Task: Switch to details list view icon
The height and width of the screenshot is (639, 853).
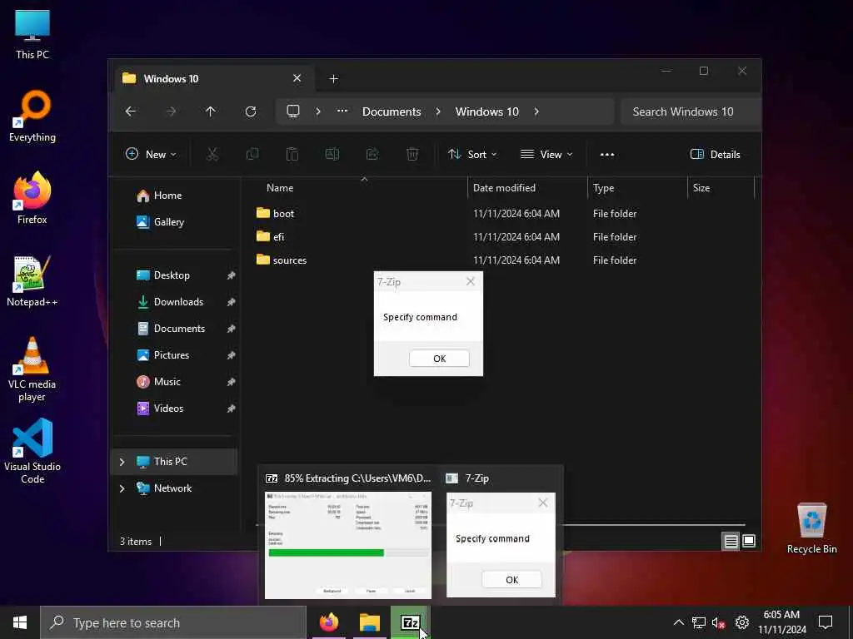Action: click(731, 541)
